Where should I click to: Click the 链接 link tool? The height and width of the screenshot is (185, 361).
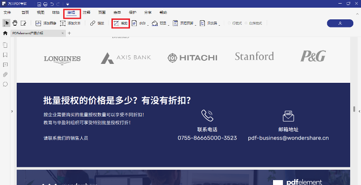pos(97,23)
